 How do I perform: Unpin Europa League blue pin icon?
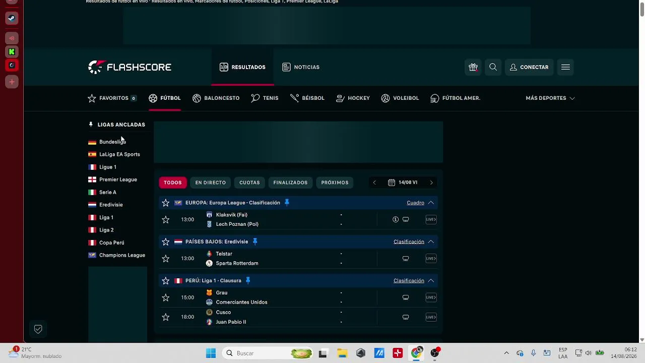click(287, 203)
